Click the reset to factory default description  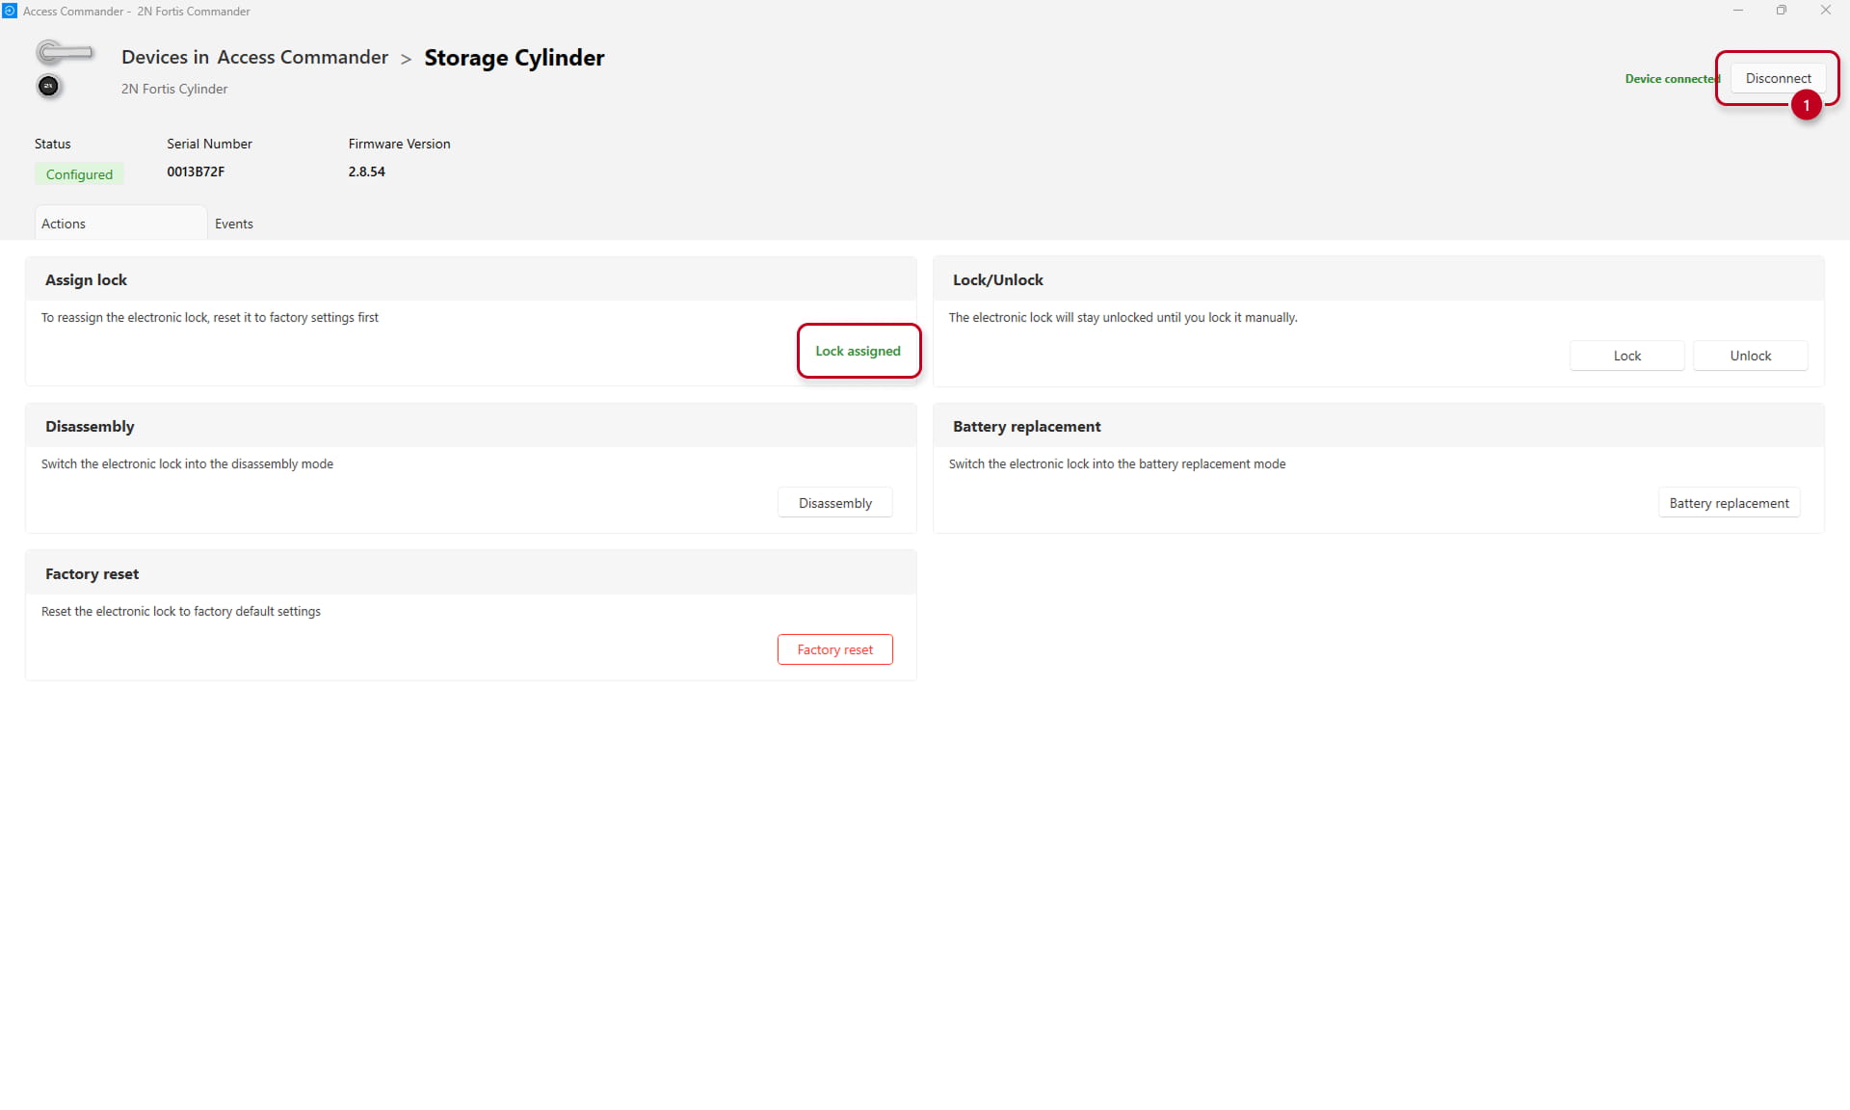click(181, 612)
